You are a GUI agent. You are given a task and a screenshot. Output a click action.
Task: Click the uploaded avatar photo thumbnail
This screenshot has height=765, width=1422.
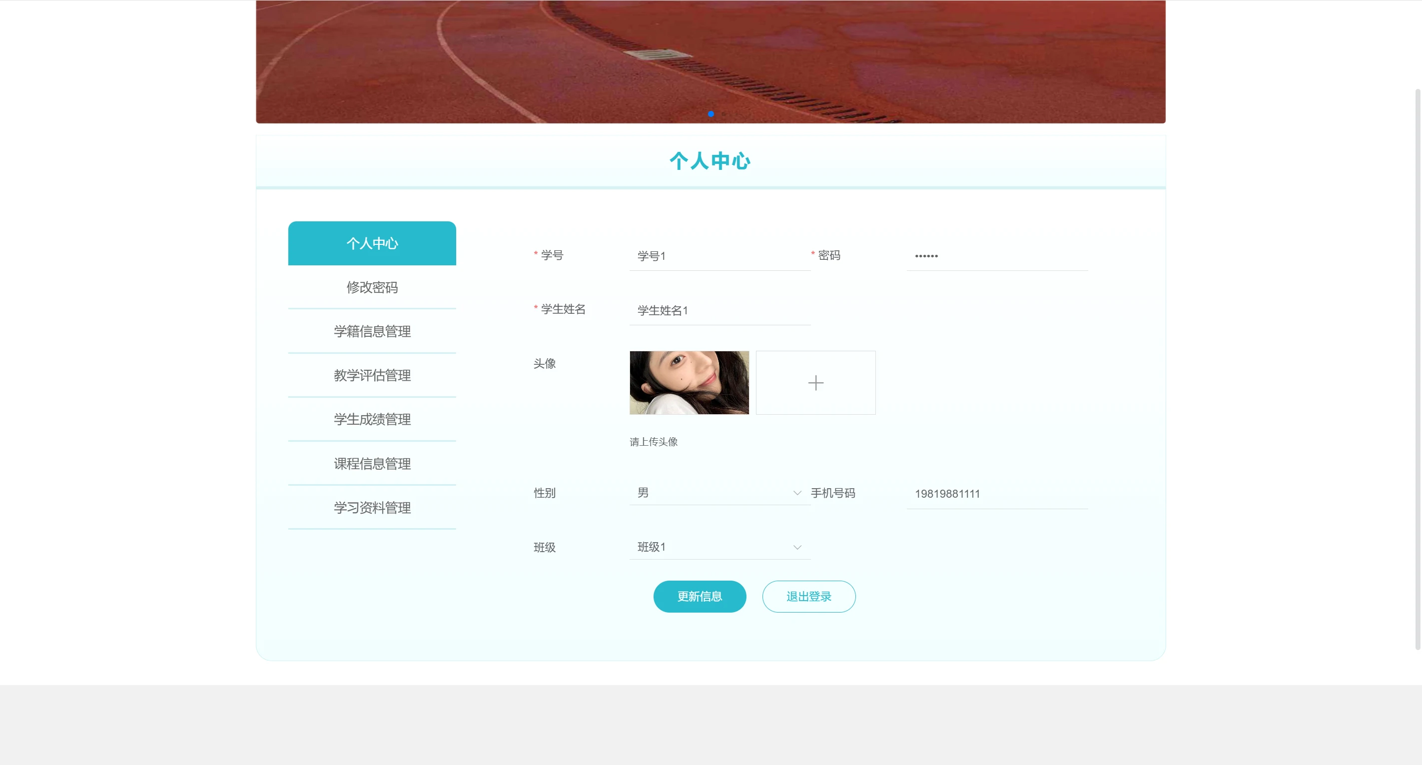coord(689,383)
